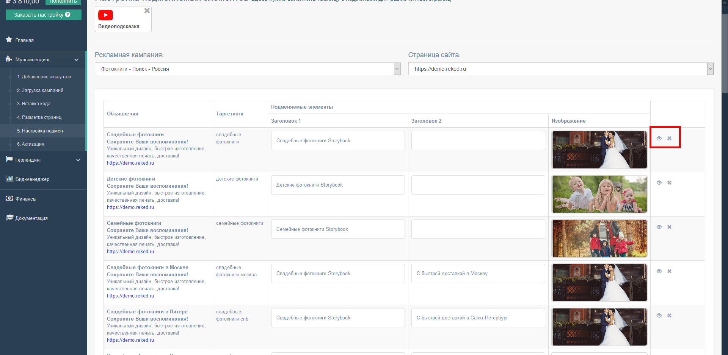The width and height of the screenshot is (728, 355).
Task: Open 4. Разметка страниц step
Action: point(39,117)
